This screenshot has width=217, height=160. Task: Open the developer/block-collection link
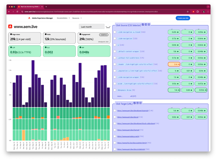tap(136, 124)
